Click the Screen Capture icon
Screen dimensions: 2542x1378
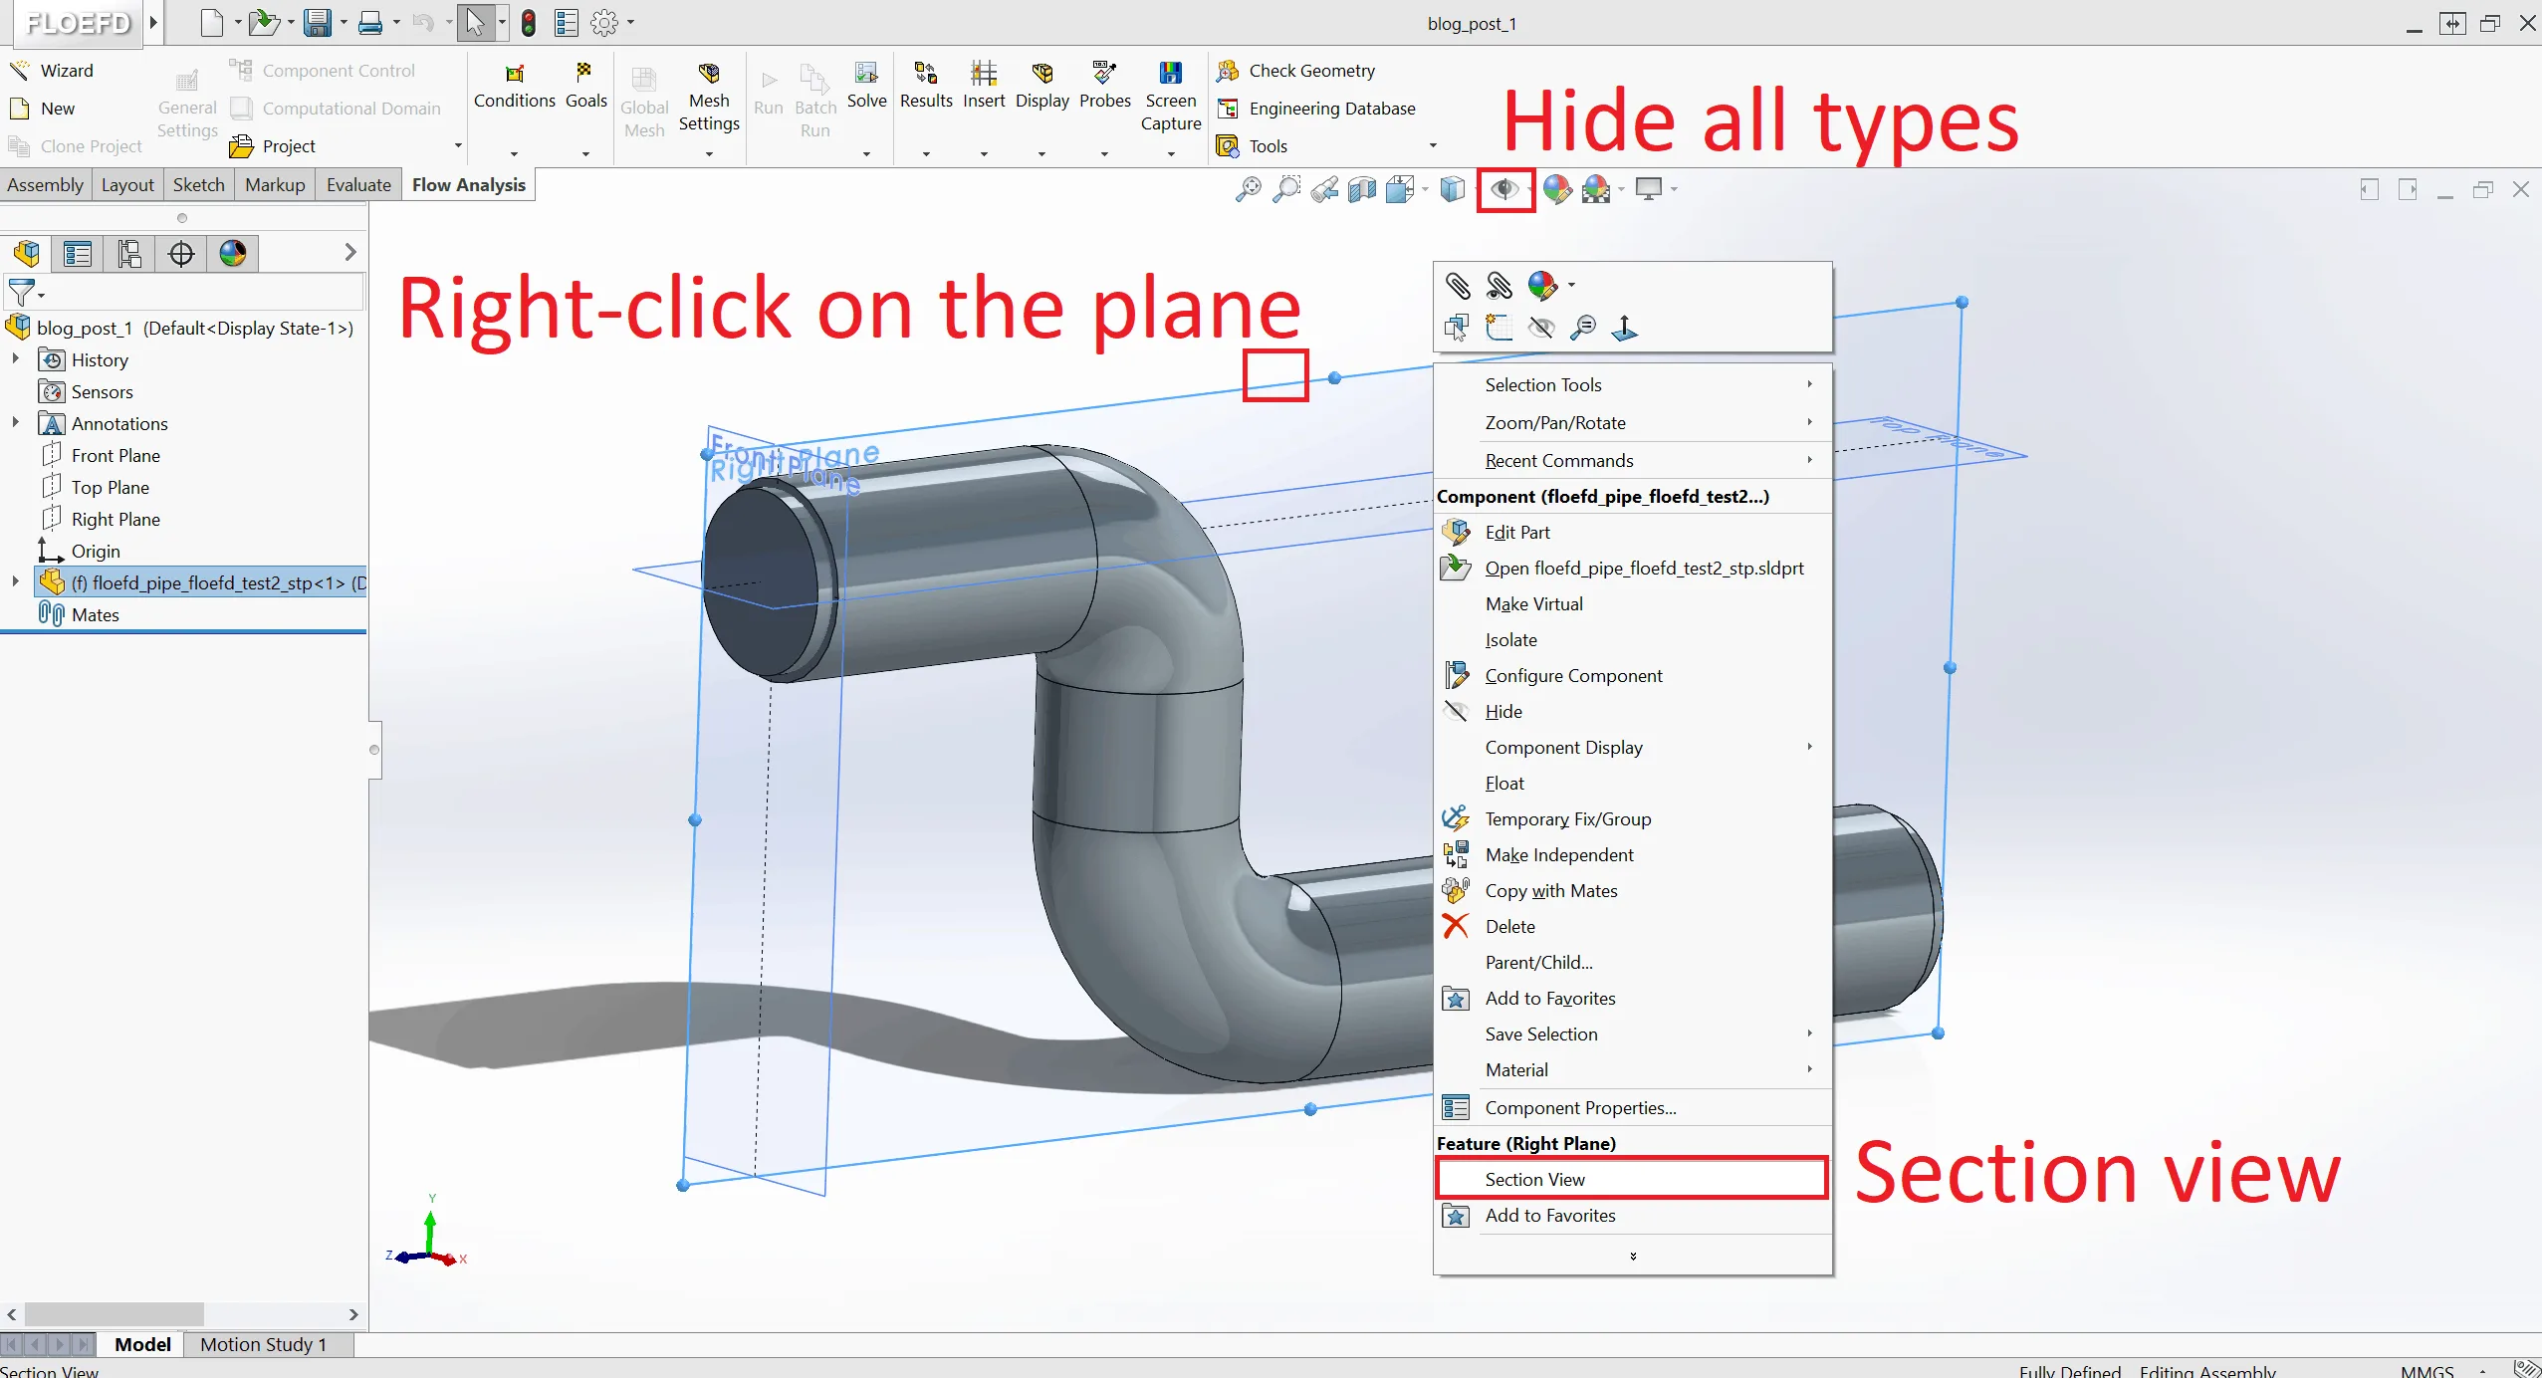click(1170, 74)
